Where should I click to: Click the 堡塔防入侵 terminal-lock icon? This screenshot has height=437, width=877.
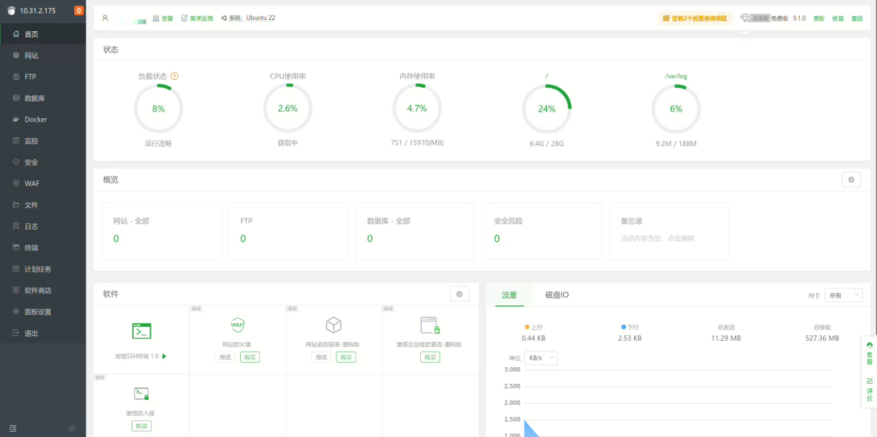point(142,394)
